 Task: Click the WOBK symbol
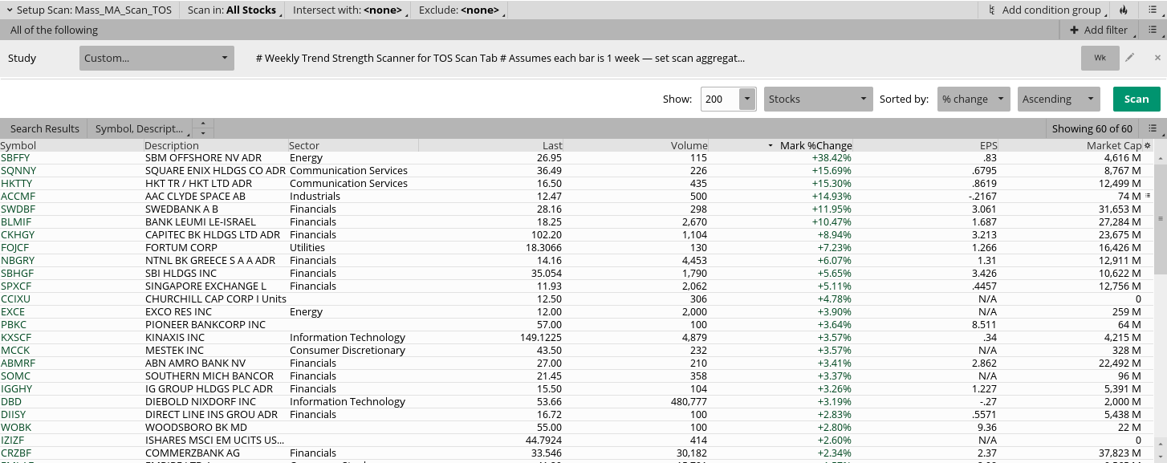(x=16, y=427)
